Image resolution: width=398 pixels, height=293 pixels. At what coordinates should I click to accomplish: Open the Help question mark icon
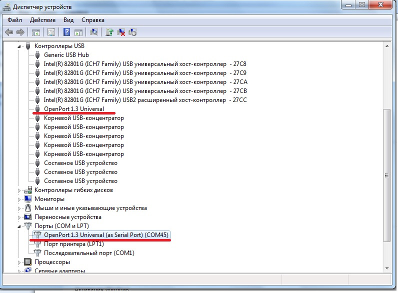click(x=67, y=32)
